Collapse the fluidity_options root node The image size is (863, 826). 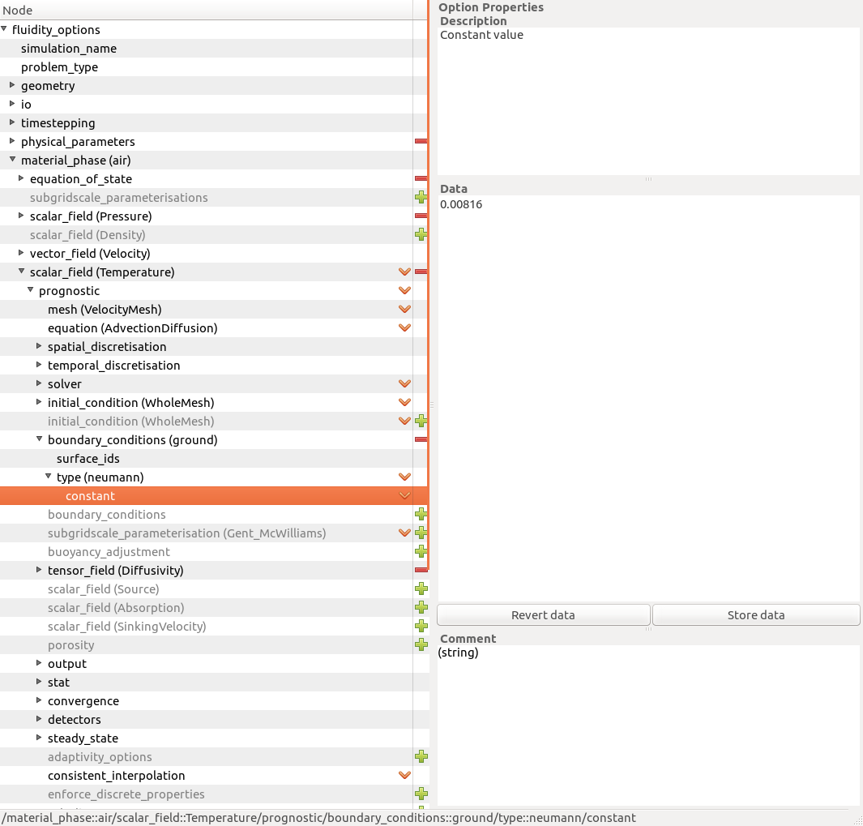pos(4,29)
